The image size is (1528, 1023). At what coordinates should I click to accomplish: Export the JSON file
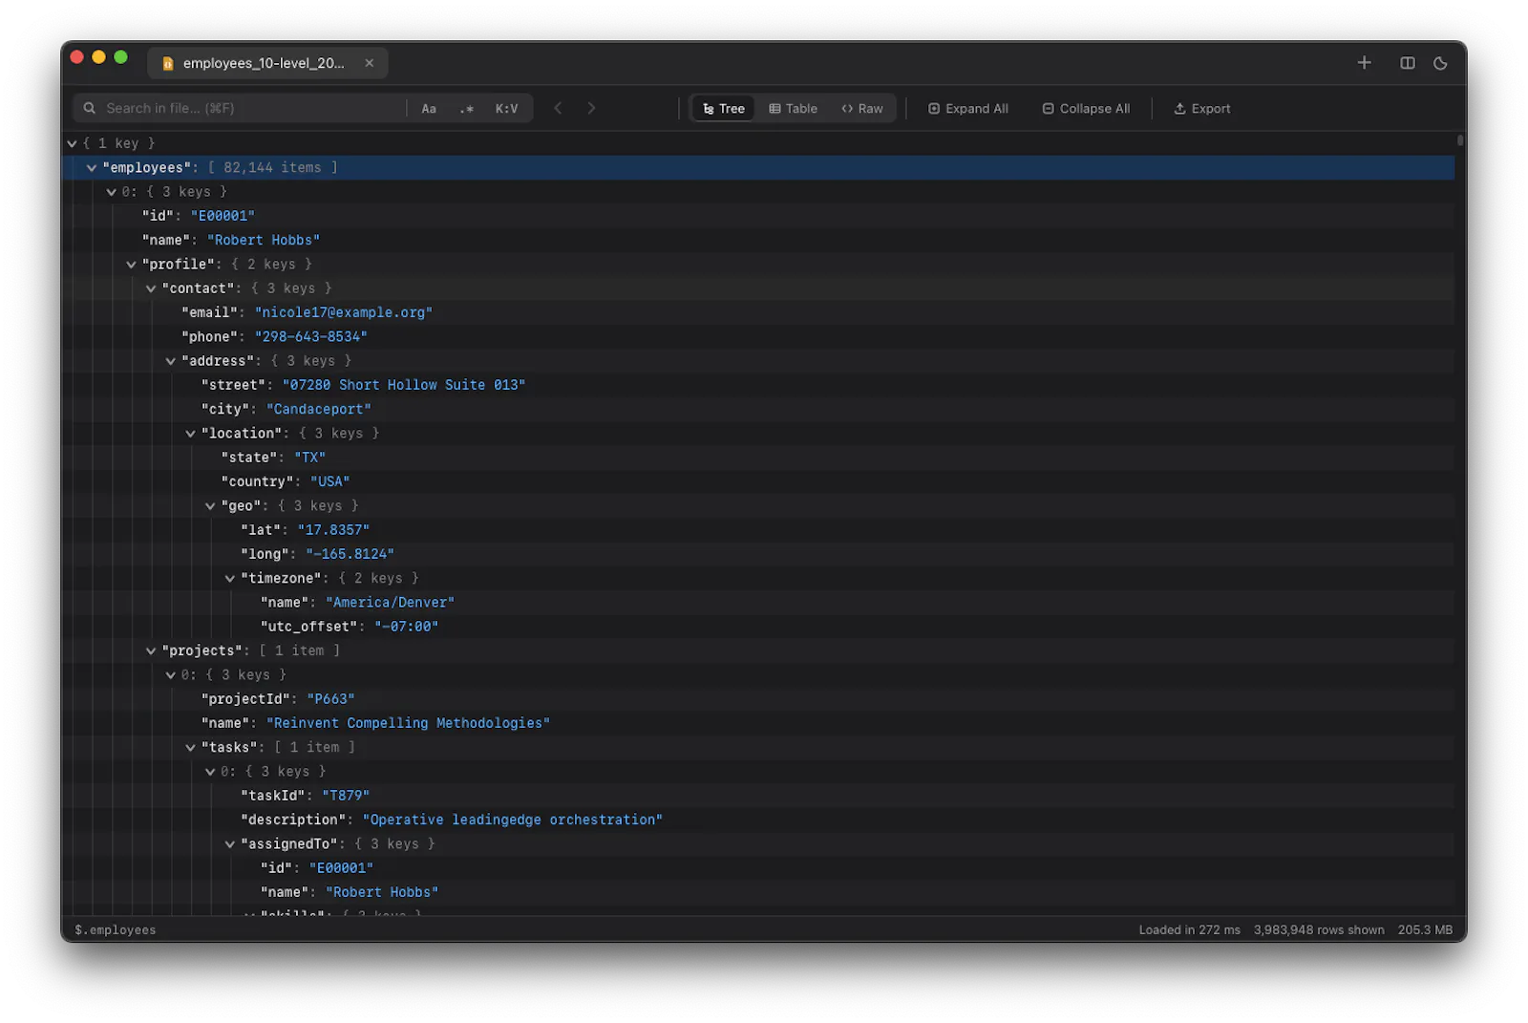pos(1201,109)
